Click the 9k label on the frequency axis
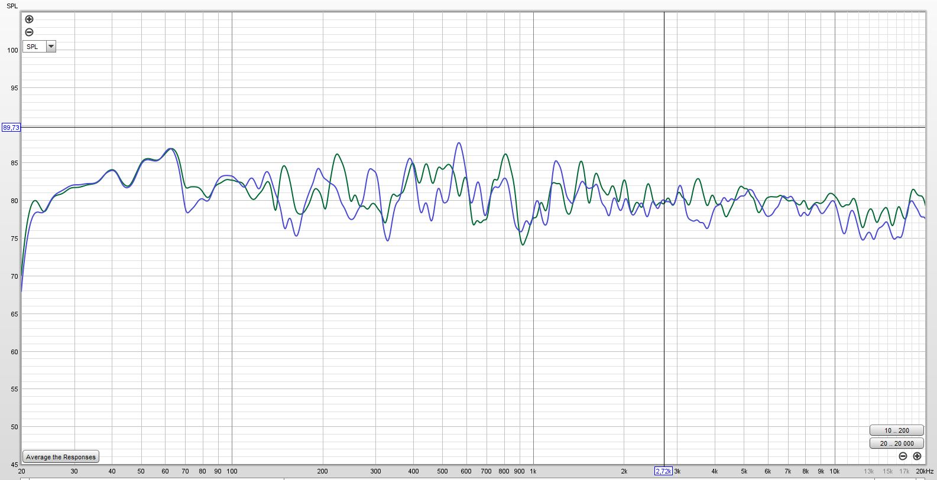The height and width of the screenshot is (480, 937). (x=821, y=471)
